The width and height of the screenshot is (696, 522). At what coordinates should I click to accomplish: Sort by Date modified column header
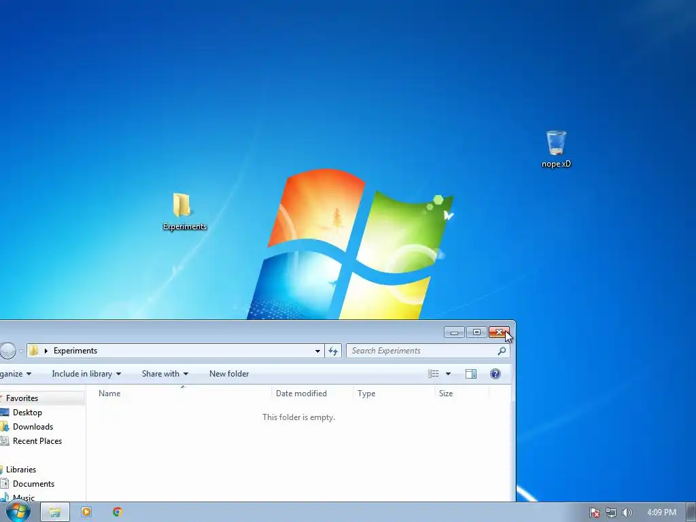coord(312,394)
